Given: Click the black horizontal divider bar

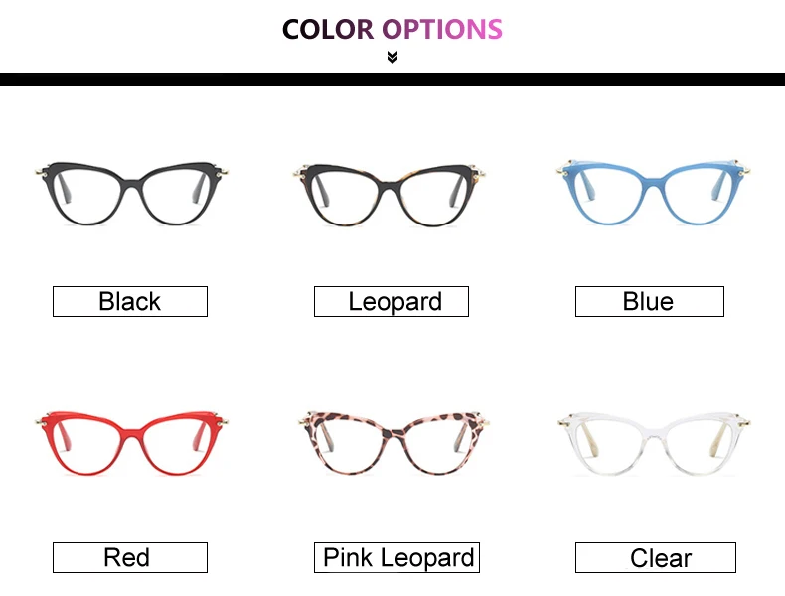Looking at the screenshot, I should coord(392,79).
